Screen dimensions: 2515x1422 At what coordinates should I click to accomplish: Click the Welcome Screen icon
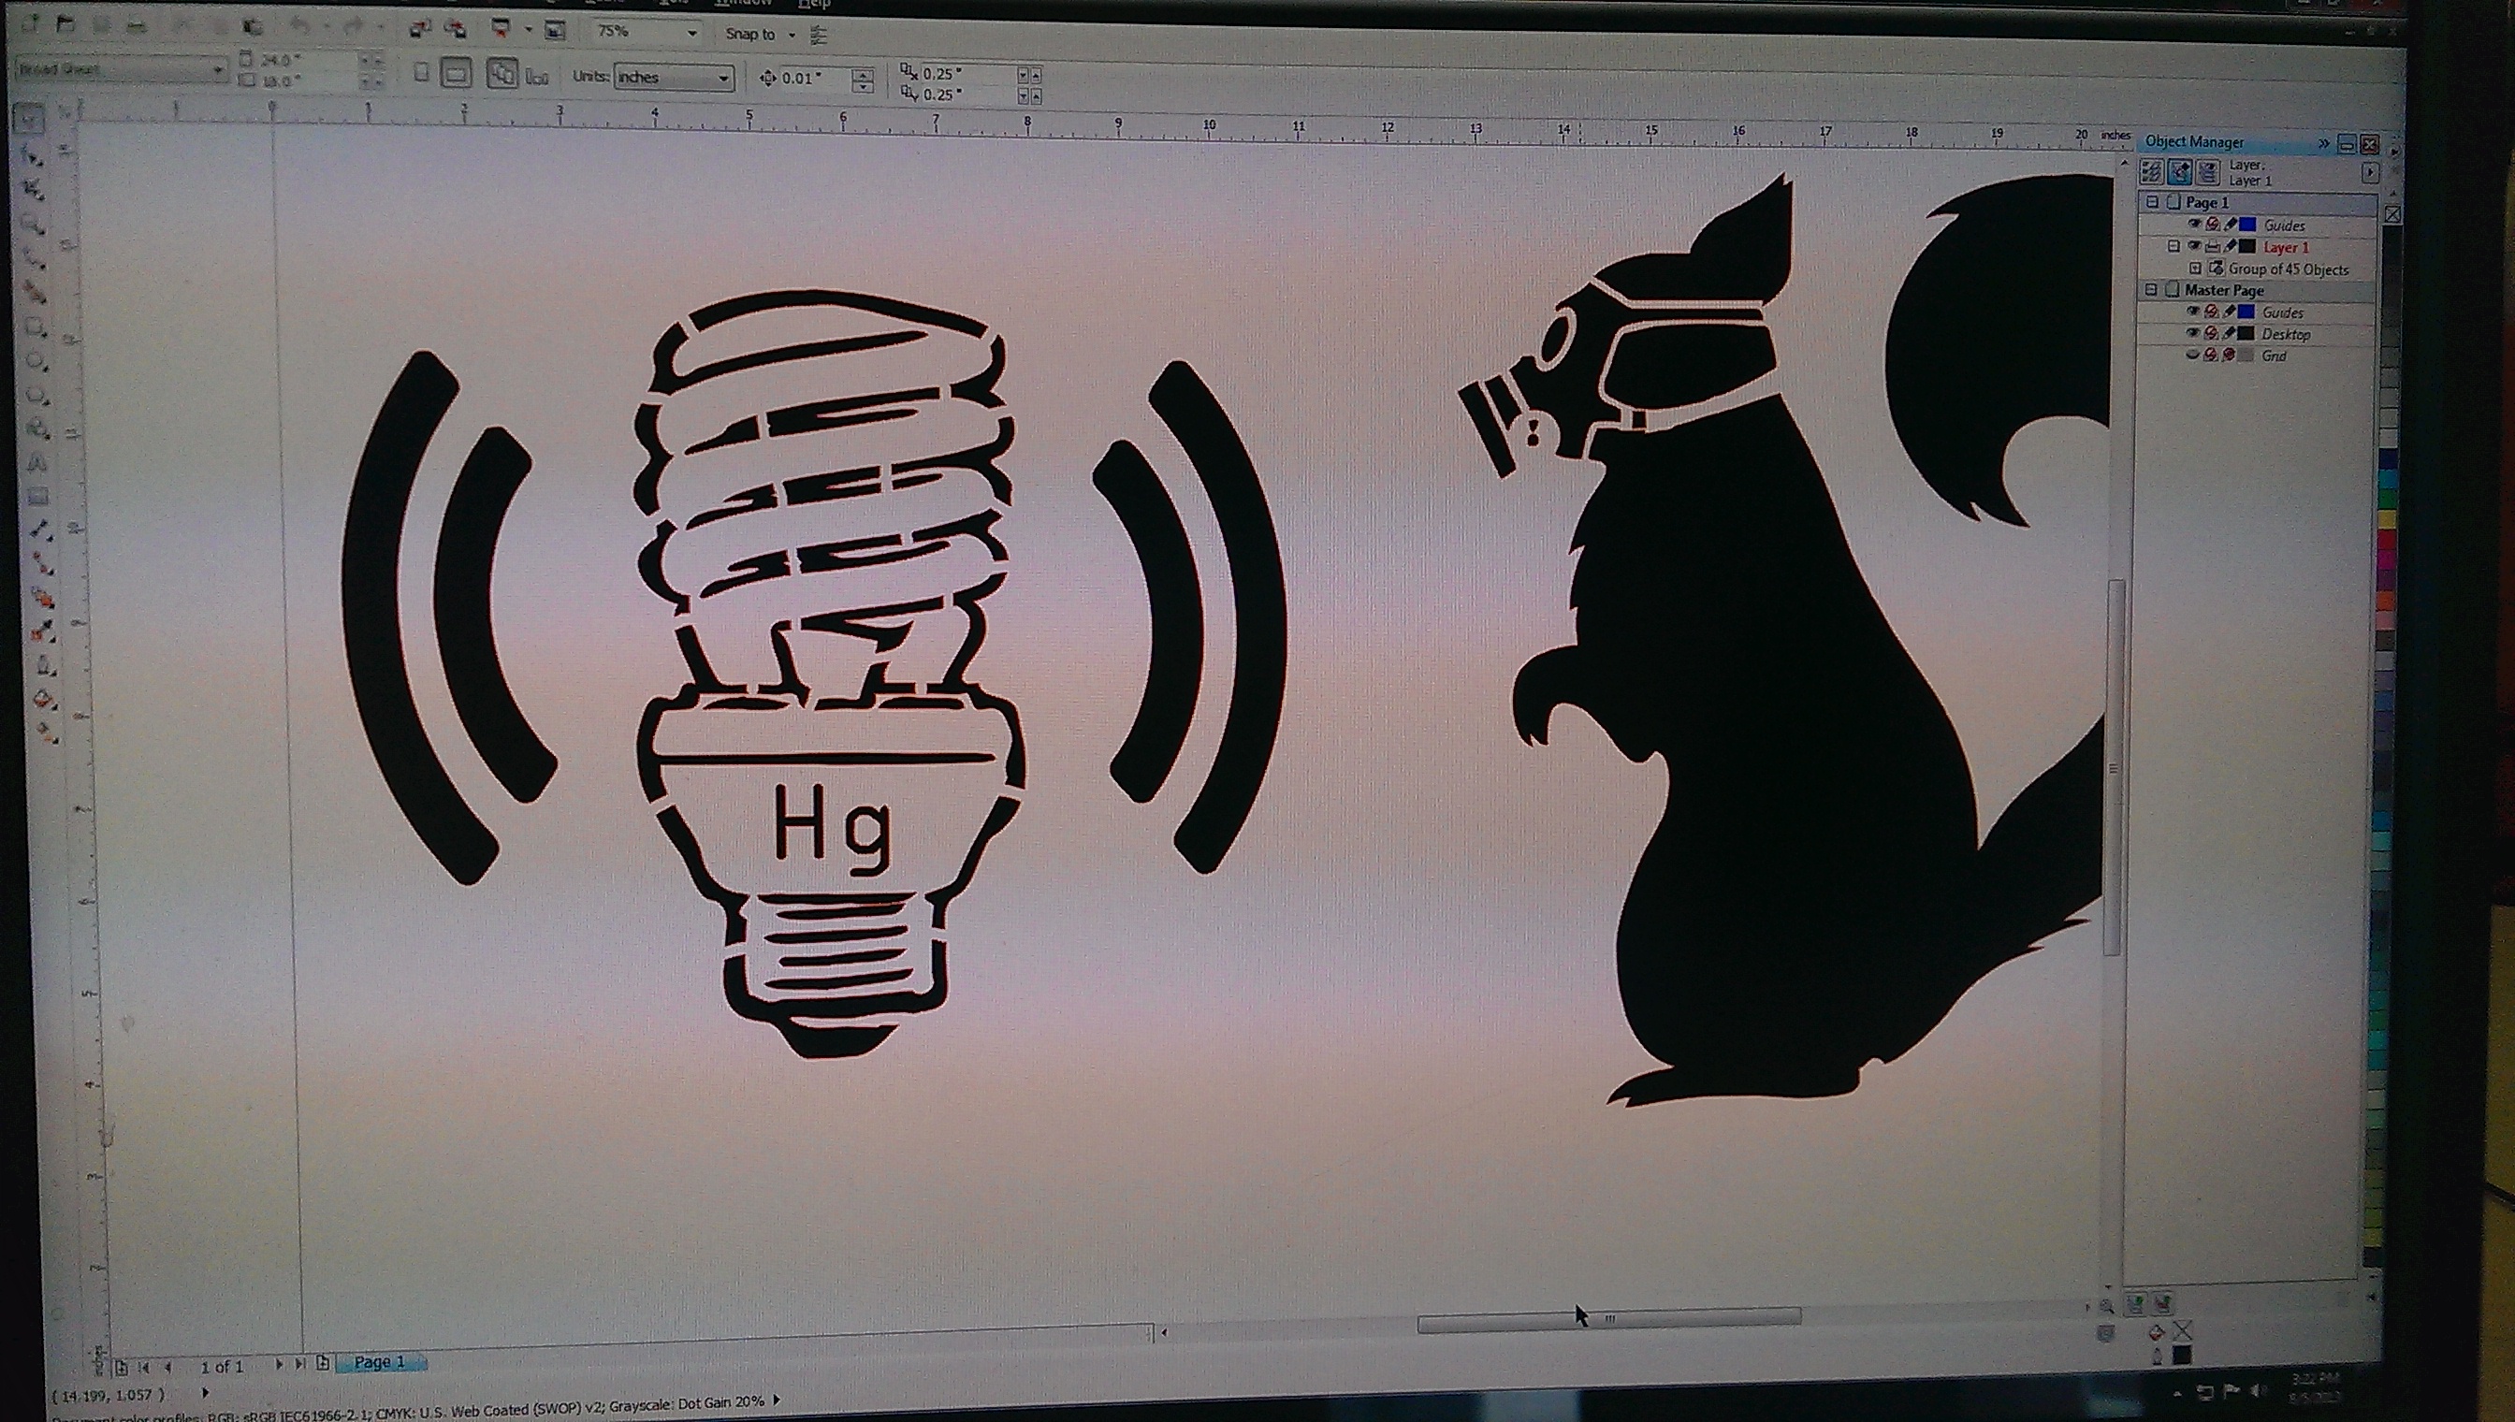click(x=555, y=30)
